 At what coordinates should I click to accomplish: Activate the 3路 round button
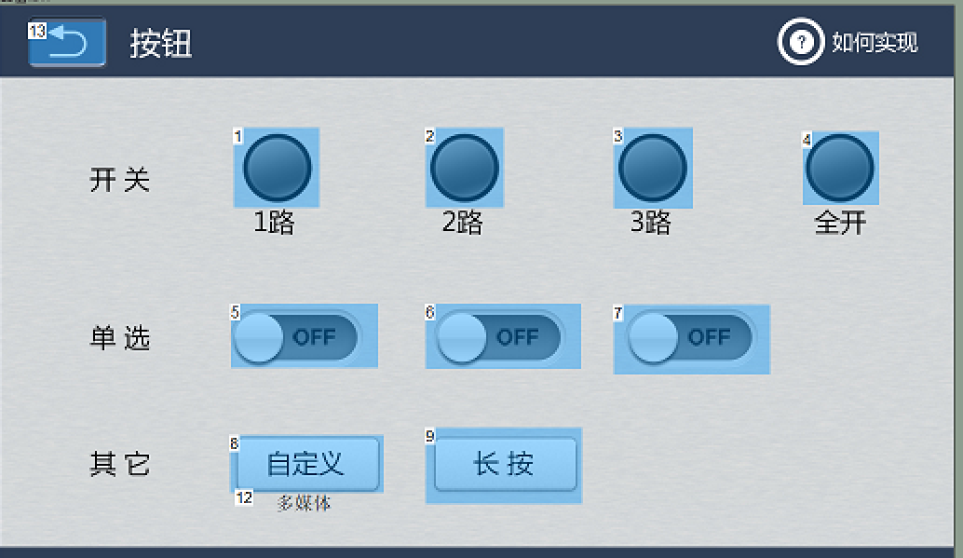(x=652, y=169)
